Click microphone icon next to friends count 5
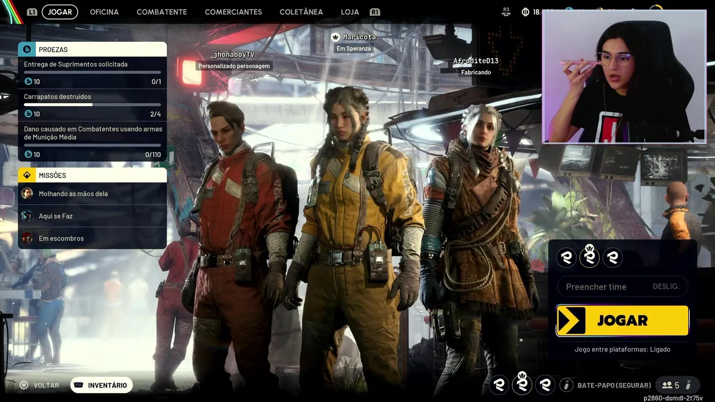715x402 pixels. [688, 385]
